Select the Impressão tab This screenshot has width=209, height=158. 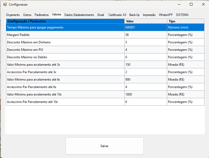tap(149, 15)
